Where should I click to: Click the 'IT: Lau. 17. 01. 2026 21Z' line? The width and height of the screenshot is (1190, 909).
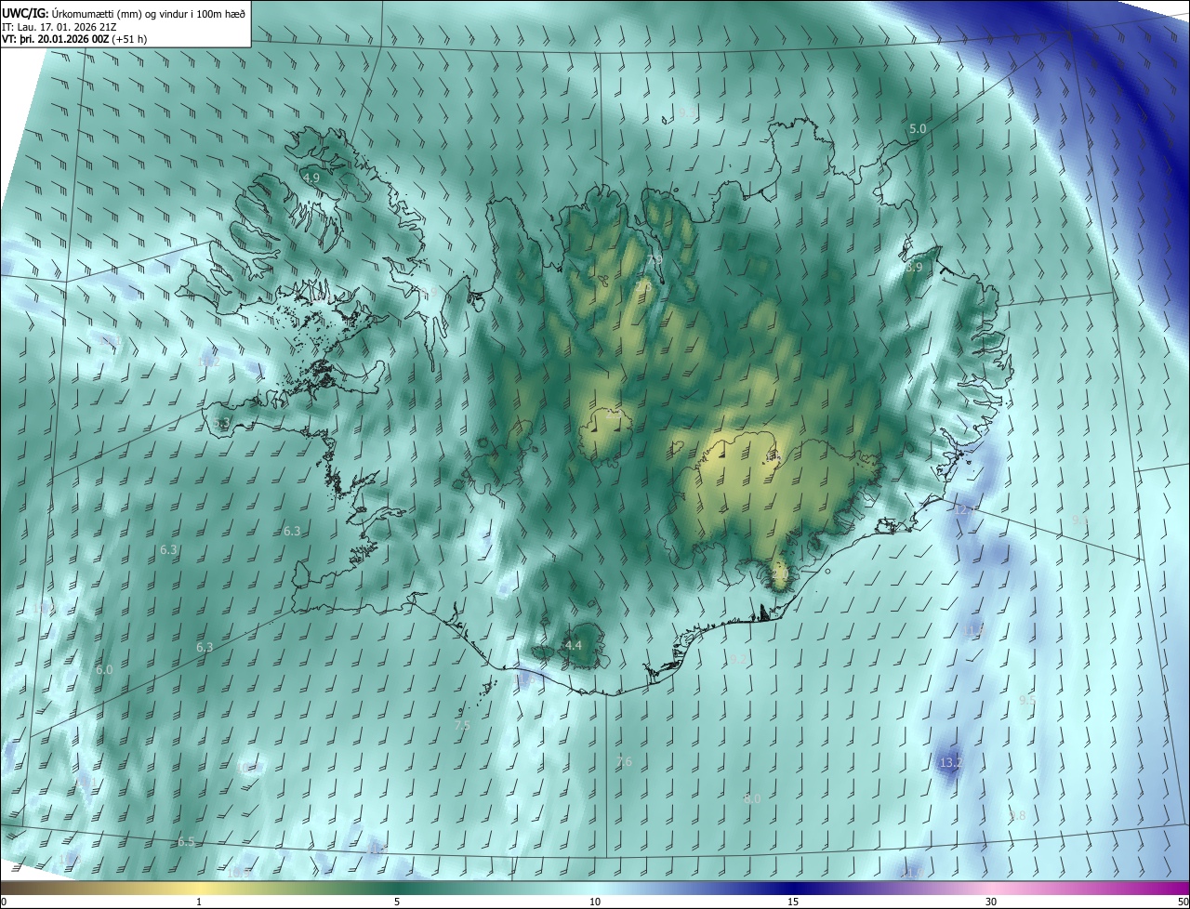click(x=59, y=27)
